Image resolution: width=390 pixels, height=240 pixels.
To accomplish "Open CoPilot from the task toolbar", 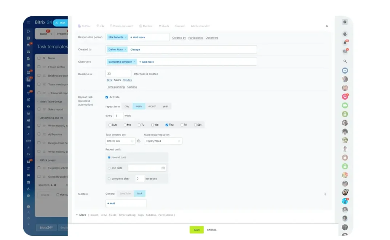I will [84, 26].
